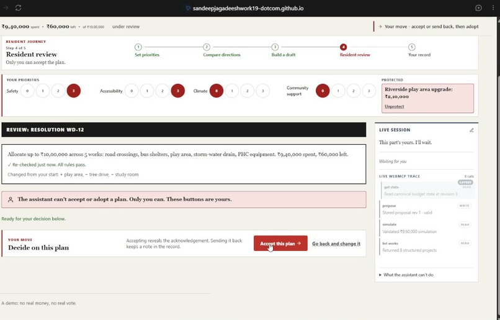This screenshot has width=500, height=320.
Task: Click the browser reload icon
Action: point(18,7)
